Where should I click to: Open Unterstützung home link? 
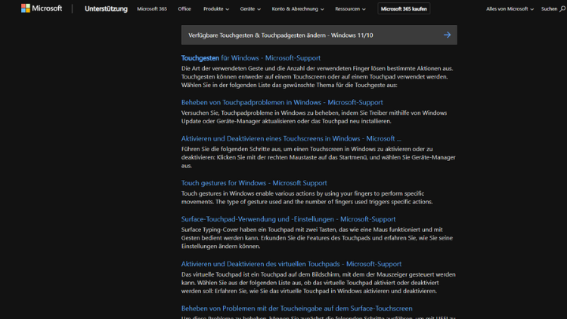[106, 8]
